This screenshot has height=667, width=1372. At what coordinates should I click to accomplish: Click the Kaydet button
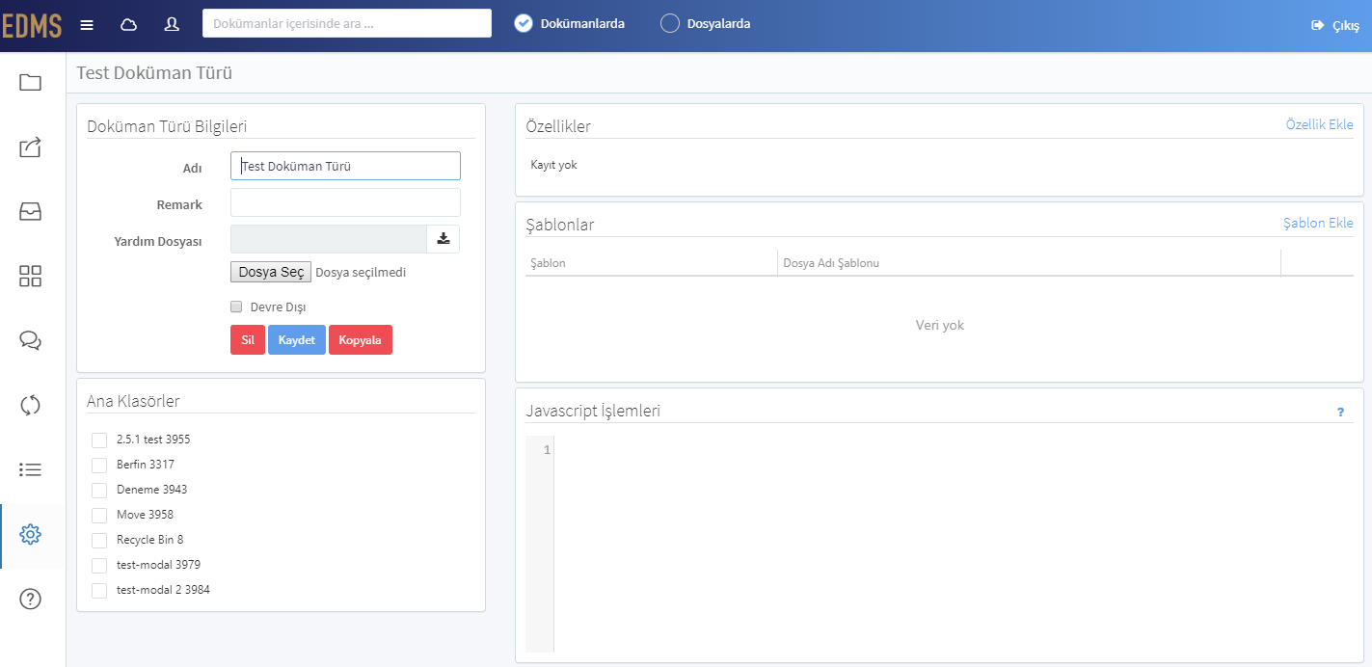297,340
